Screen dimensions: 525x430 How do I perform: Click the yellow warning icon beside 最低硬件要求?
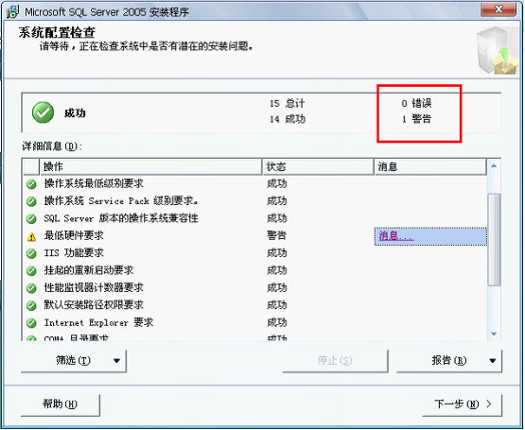pos(31,237)
